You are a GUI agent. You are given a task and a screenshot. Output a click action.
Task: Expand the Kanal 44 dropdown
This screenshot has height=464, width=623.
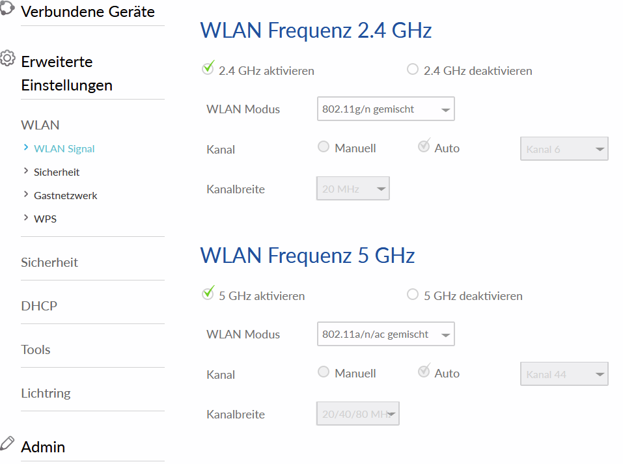tap(564, 374)
